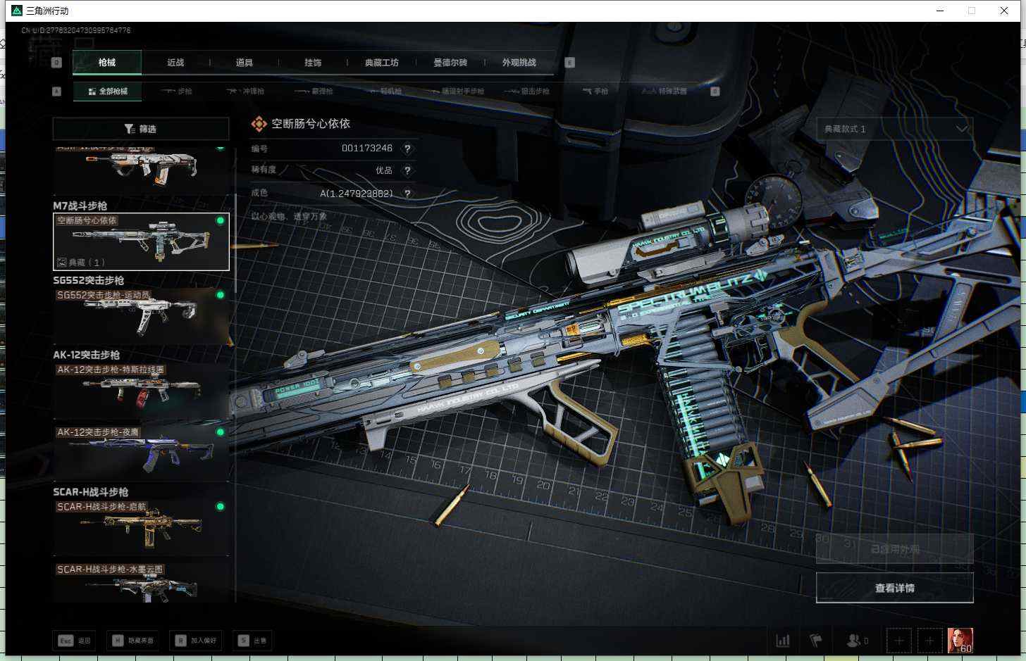Select the SG552突击步枪-运动员 skin card
The width and height of the screenshot is (1026, 661).
[141, 316]
